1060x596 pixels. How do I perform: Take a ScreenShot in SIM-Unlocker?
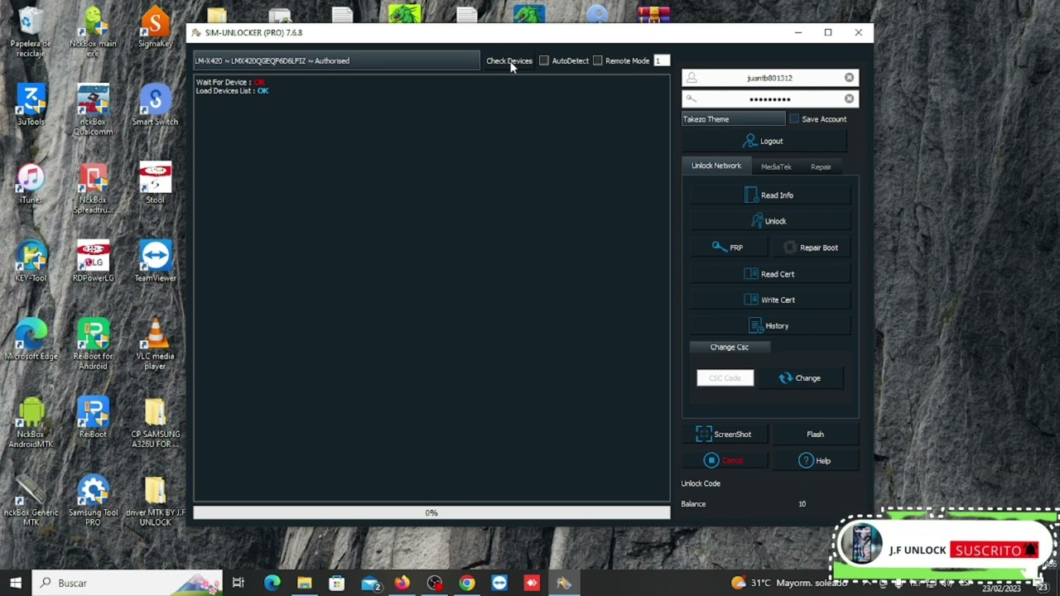point(724,434)
